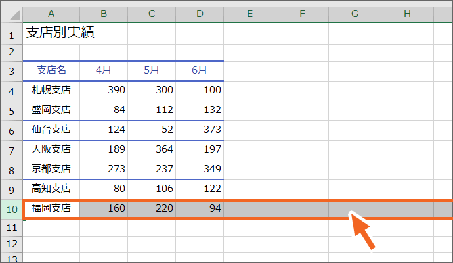Select column A header
Image resolution: width=453 pixels, height=263 pixels.
(51, 14)
